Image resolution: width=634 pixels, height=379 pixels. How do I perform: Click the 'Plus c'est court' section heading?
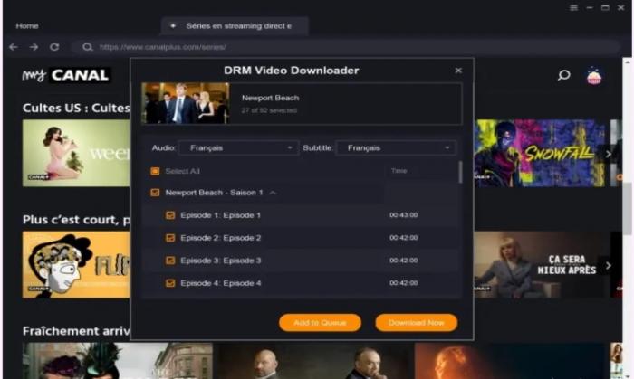pyautogui.click(x=76, y=220)
